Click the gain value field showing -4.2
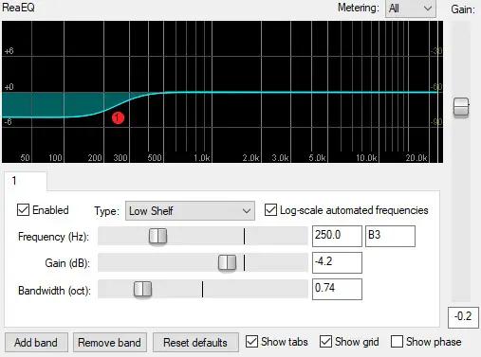481x357 pixels. coord(337,262)
